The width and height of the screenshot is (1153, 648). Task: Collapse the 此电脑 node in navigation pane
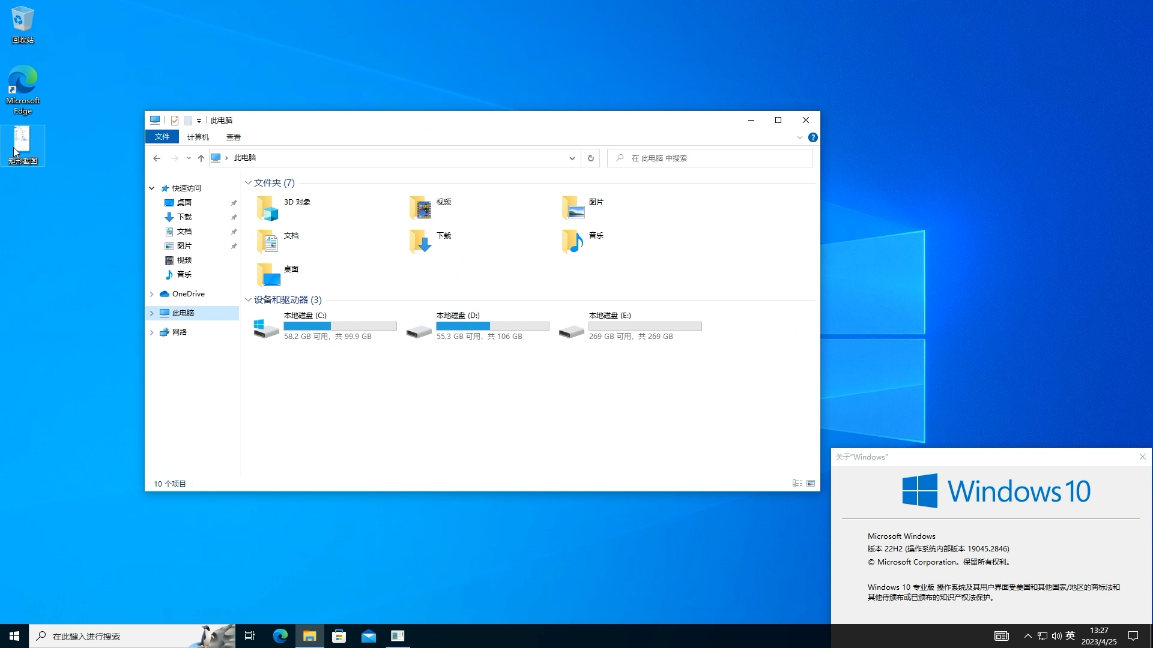(x=151, y=313)
